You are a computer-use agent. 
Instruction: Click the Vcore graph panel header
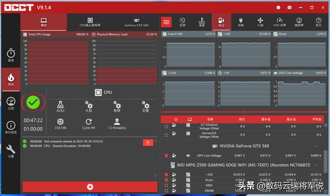tap(300, 34)
